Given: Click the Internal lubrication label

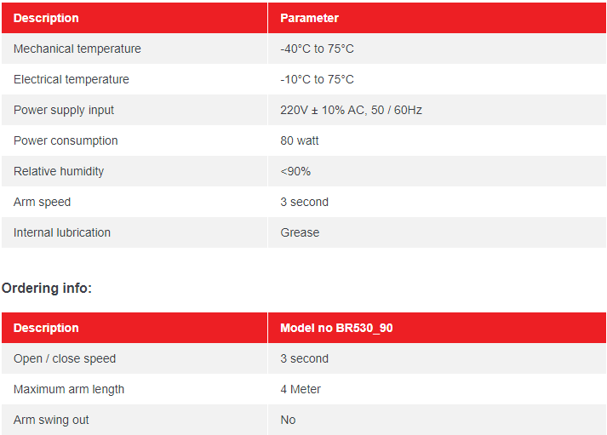Looking at the screenshot, I should pyautogui.click(x=62, y=232).
